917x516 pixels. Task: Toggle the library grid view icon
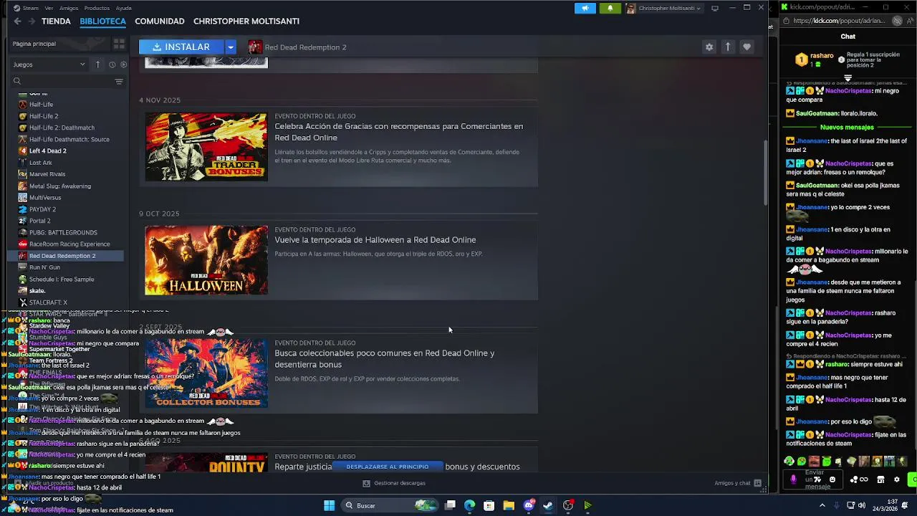click(119, 44)
